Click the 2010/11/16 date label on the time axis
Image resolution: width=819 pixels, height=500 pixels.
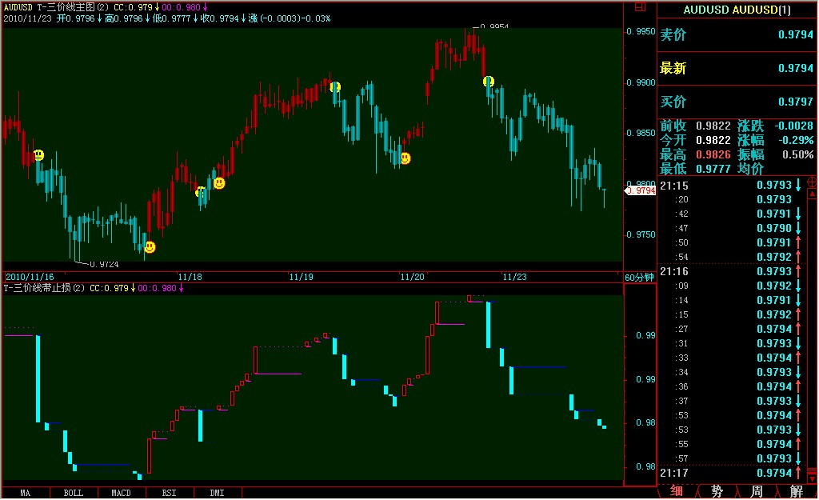click(30, 277)
